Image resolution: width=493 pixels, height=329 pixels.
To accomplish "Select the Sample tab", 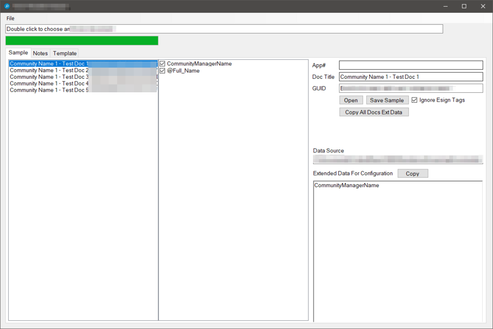I will [x=18, y=52].
